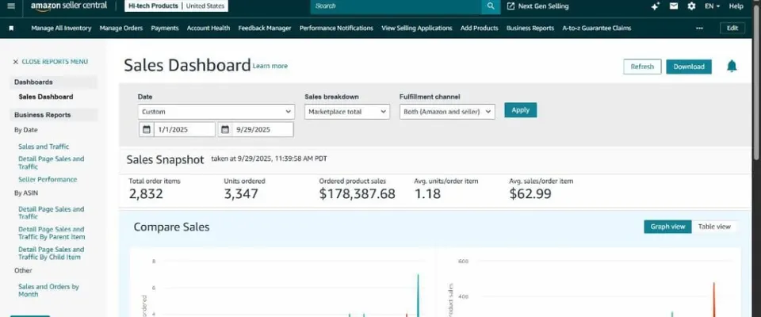Switch to Graph view
The image size is (761, 317).
667,227
